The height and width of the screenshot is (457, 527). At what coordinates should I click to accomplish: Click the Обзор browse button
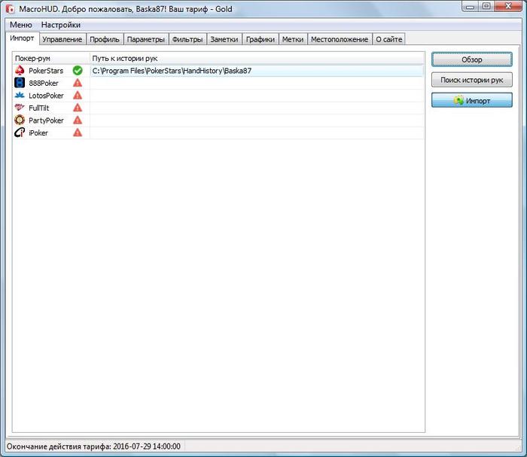[472, 59]
